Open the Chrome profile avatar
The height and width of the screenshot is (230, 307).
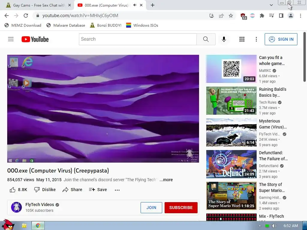291,16
